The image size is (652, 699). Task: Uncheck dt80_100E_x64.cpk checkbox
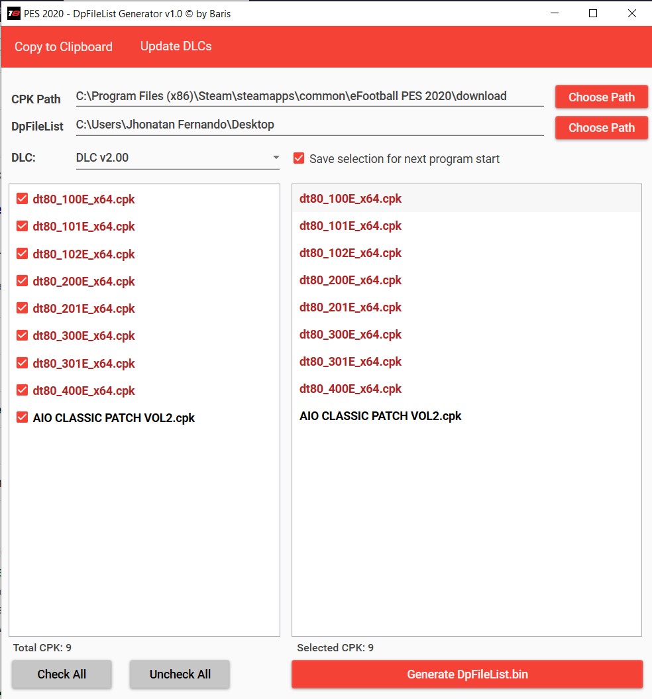tap(22, 199)
